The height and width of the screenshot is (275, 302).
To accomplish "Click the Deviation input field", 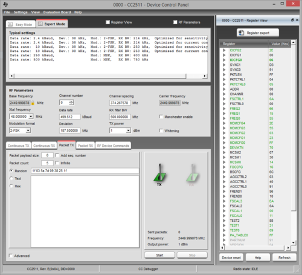I will pyautogui.click(x=70, y=131).
